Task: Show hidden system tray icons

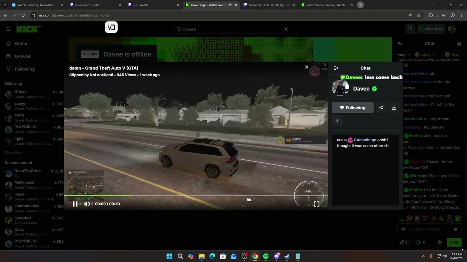Action: (x=423, y=256)
